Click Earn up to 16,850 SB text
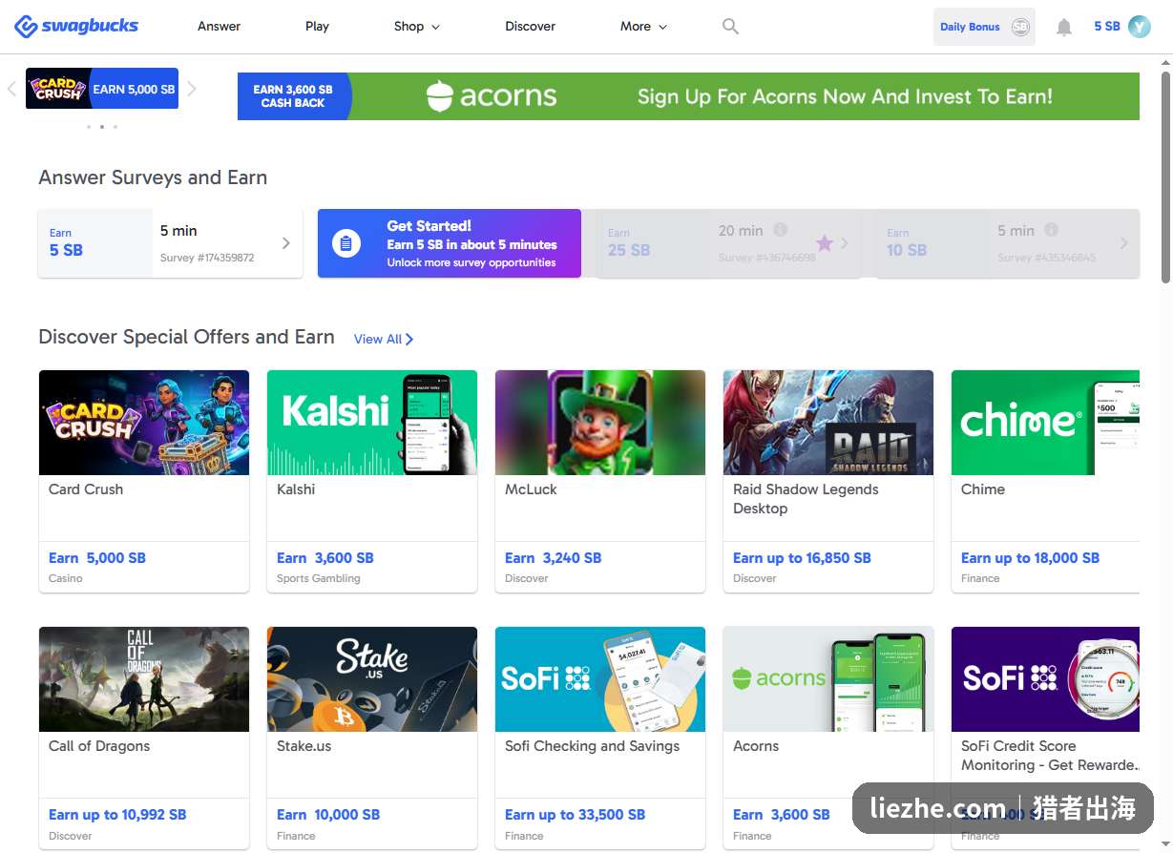The height and width of the screenshot is (853, 1173). [802, 558]
